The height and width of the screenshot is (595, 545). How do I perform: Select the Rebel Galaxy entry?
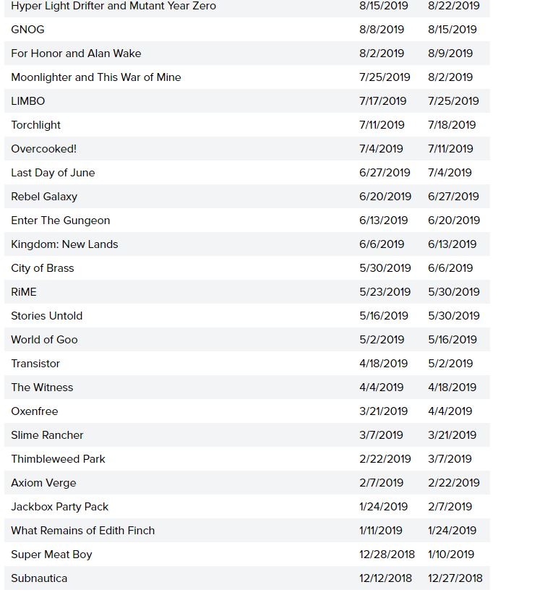tap(44, 197)
